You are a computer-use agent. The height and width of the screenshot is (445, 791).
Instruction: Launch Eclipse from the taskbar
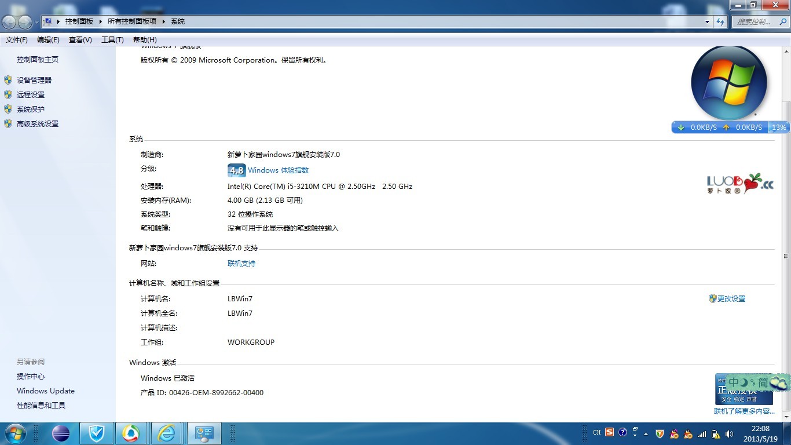click(60, 433)
